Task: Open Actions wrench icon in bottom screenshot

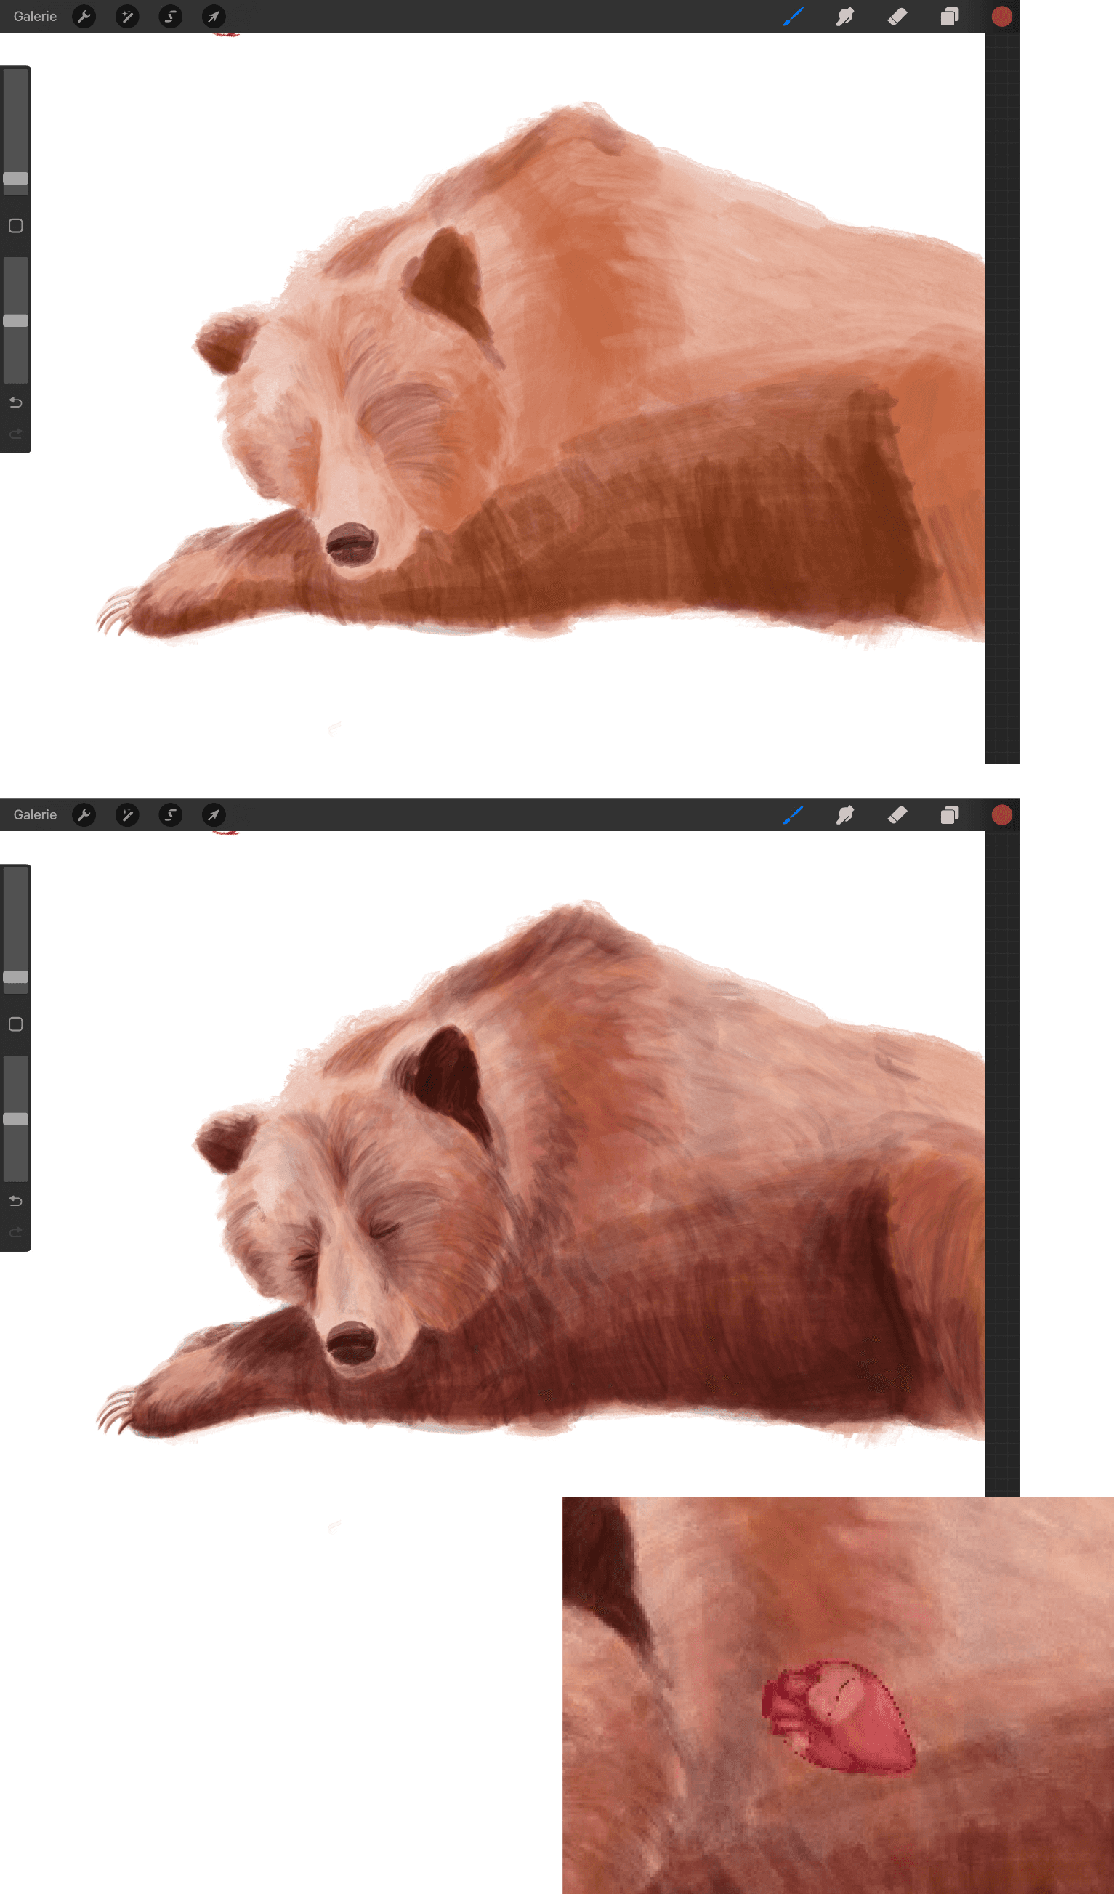Action: (84, 814)
